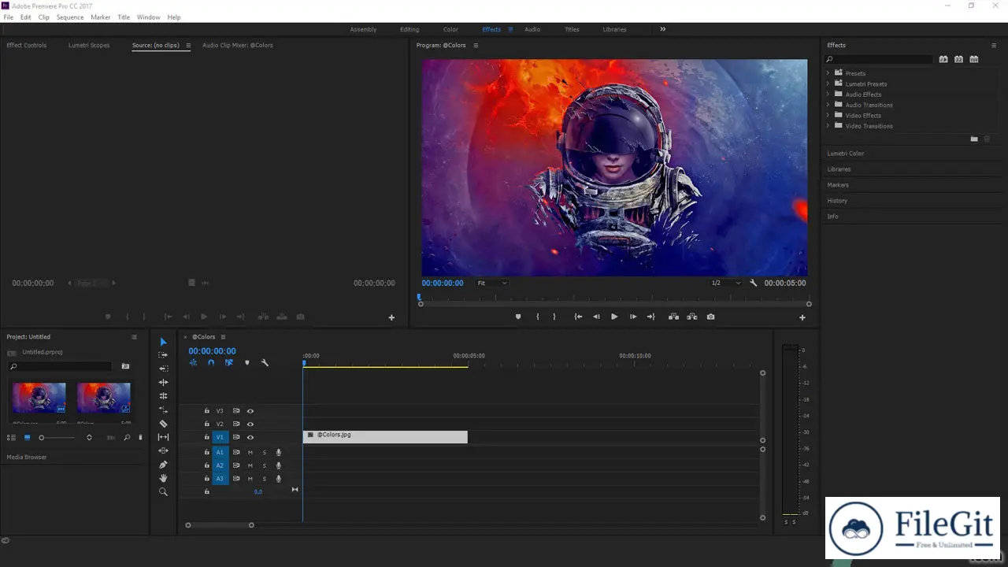The width and height of the screenshot is (1008, 567).
Task: Add marker in the timeline panel
Action: point(246,363)
